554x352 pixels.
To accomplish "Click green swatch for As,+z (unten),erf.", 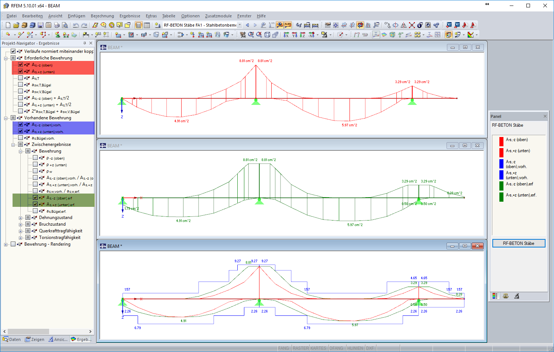I will (501, 197).
